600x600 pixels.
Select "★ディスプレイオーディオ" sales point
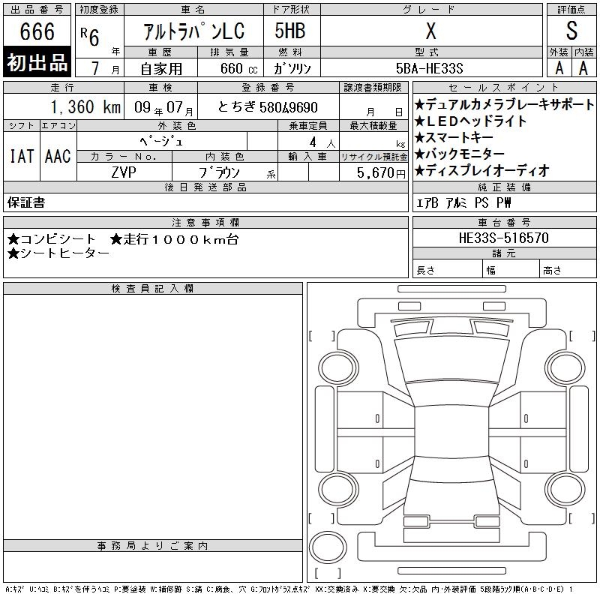(x=482, y=170)
